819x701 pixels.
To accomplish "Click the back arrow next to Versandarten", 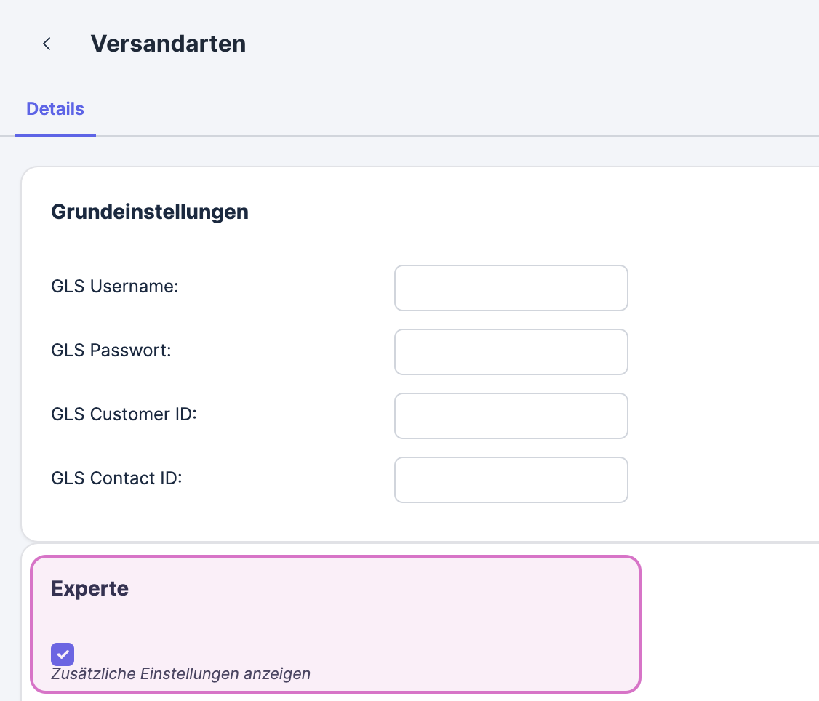I will click(47, 44).
